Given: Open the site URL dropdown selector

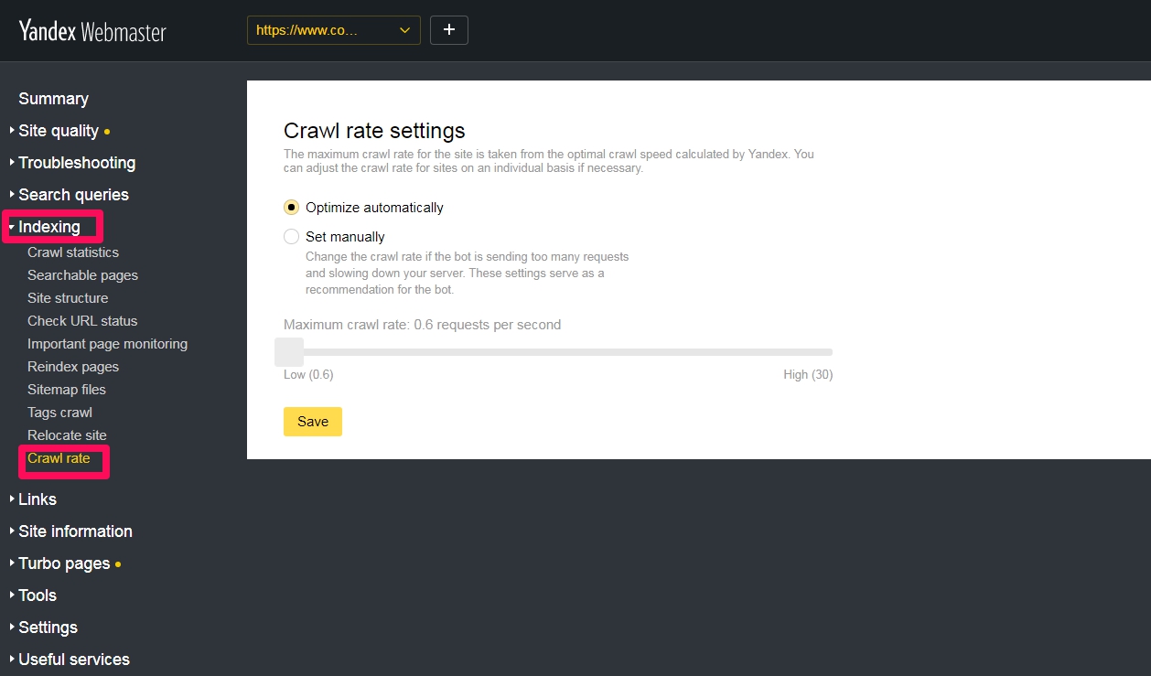Looking at the screenshot, I should pos(333,30).
